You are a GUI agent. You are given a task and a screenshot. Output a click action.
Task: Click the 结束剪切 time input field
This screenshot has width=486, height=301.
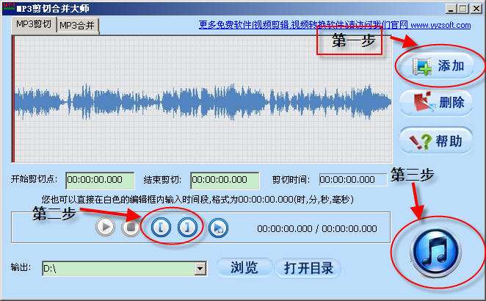point(225,180)
